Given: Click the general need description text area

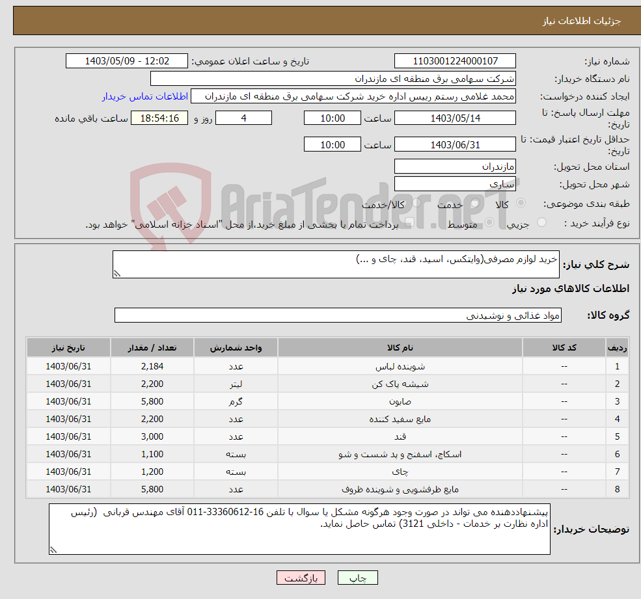Looking at the screenshot, I should coord(336,264).
